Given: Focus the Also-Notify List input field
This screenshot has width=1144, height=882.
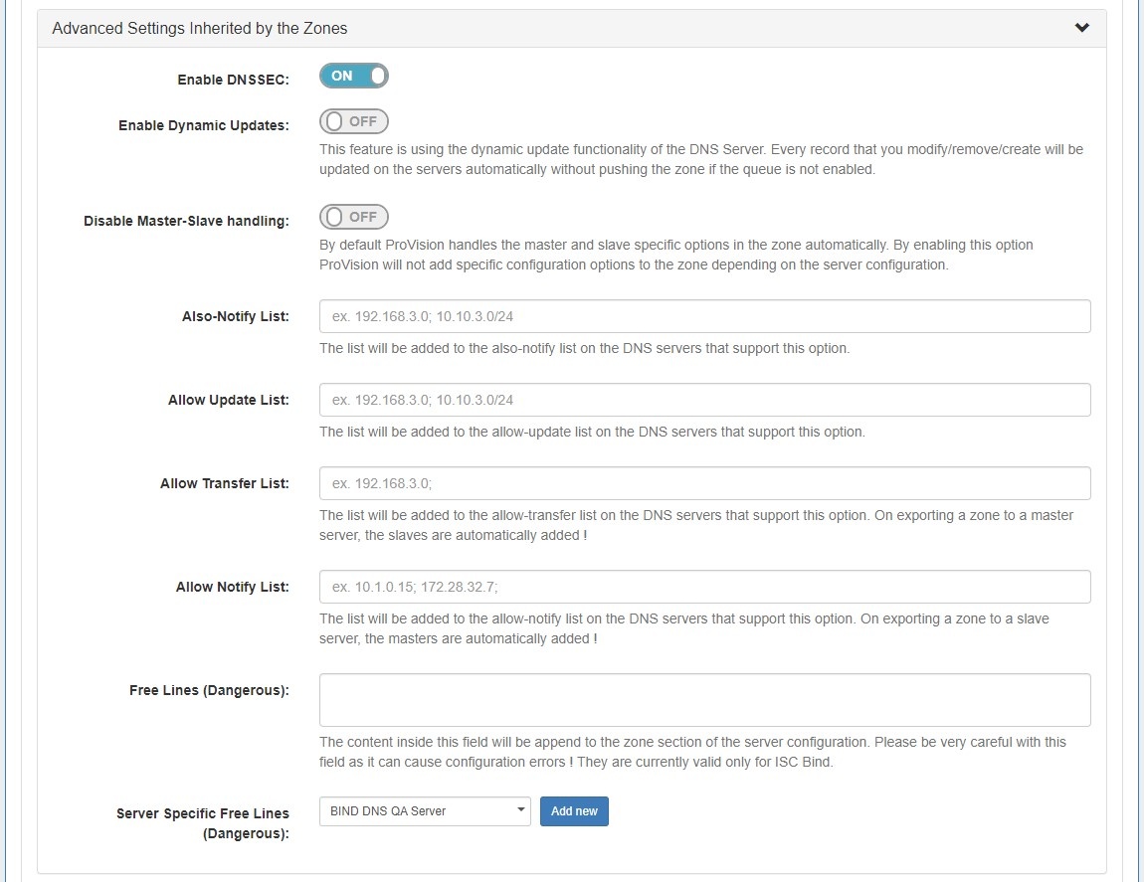Looking at the screenshot, I should 704,316.
